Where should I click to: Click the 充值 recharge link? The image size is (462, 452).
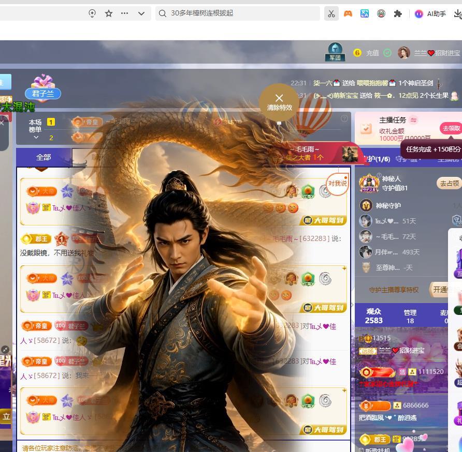[x=372, y=53]
